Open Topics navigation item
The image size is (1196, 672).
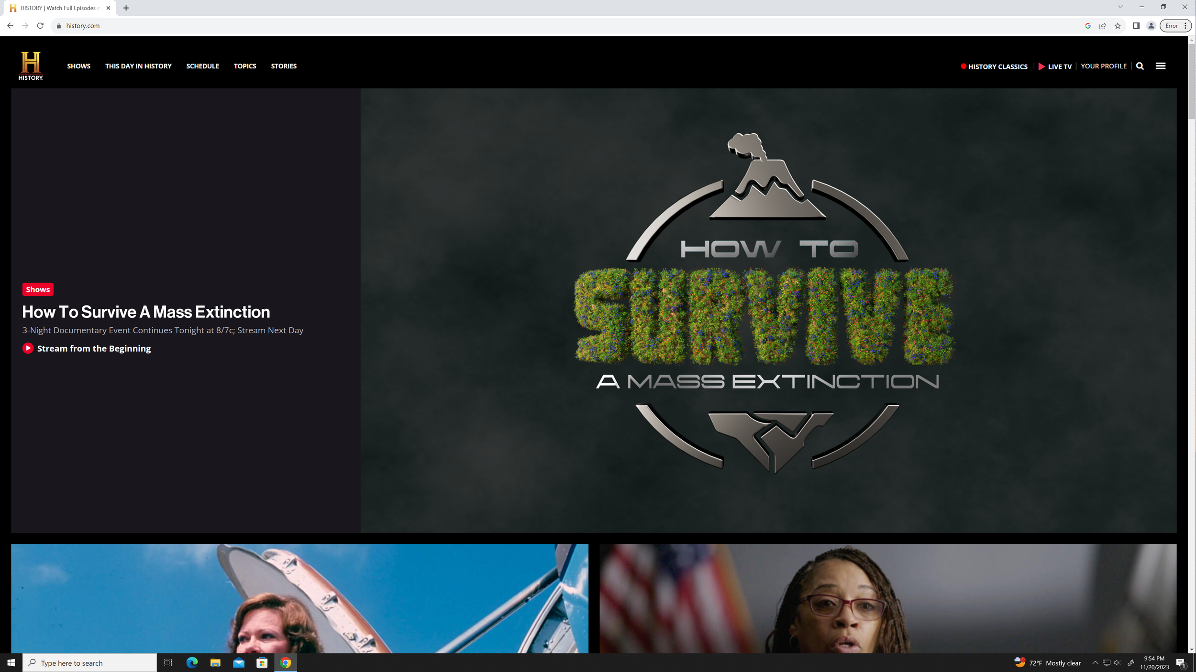point(245,66)
